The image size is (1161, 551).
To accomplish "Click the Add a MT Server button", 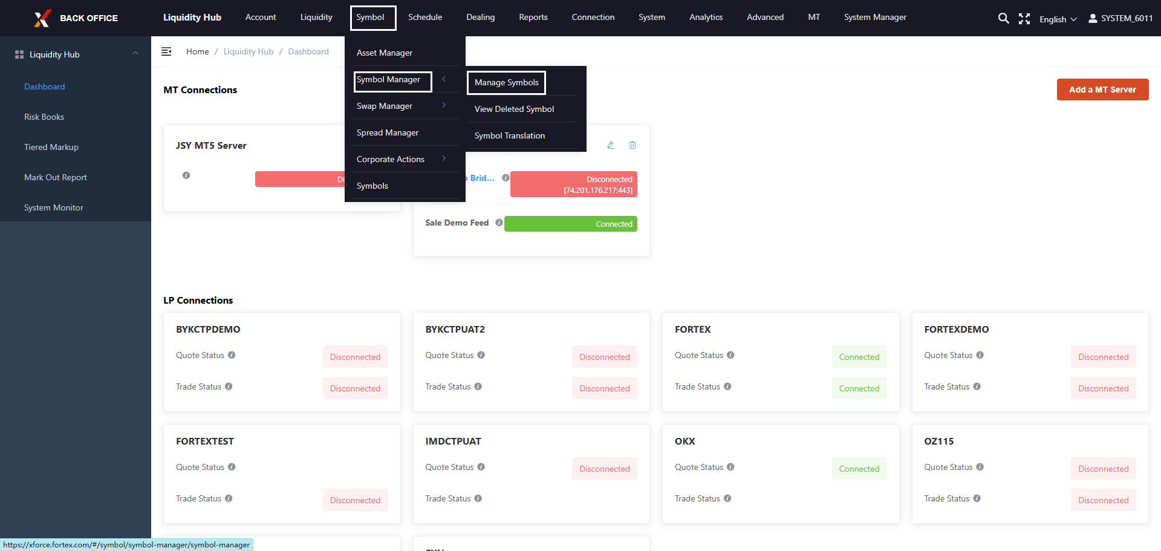I will point(1102,90).
